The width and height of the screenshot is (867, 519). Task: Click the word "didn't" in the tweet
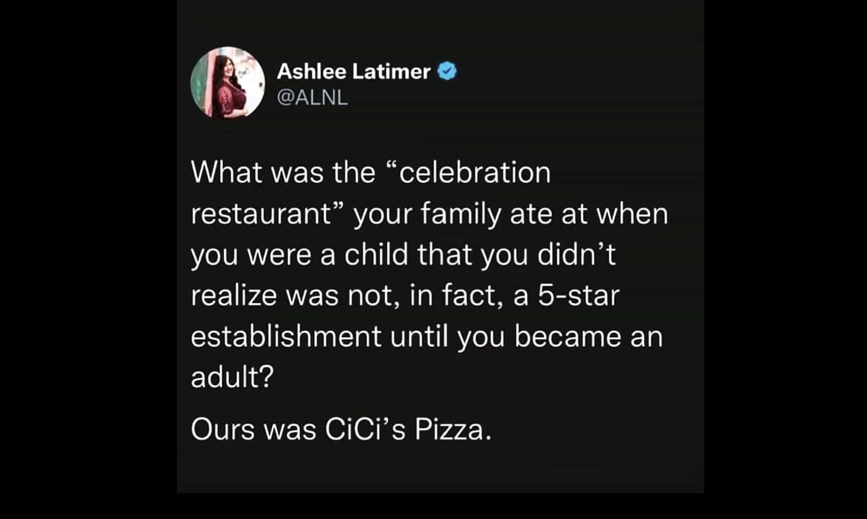pyautogui.click(x=576, y=254)
